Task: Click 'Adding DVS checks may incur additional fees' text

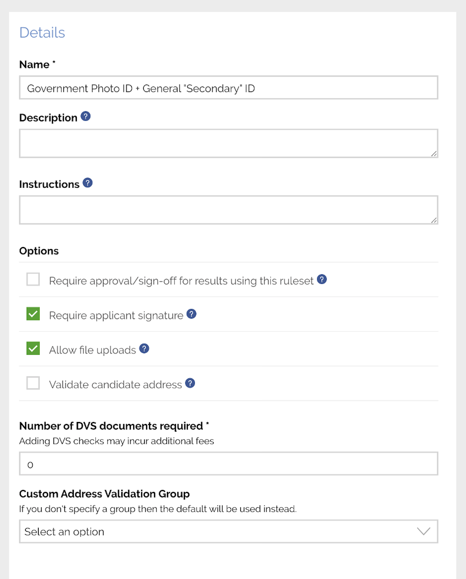Action: coord(117,441)
